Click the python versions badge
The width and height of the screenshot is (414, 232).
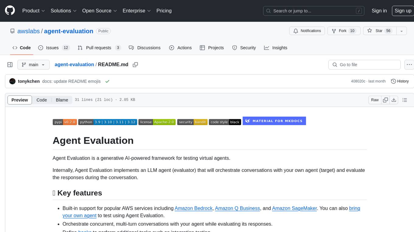point(107,122)
